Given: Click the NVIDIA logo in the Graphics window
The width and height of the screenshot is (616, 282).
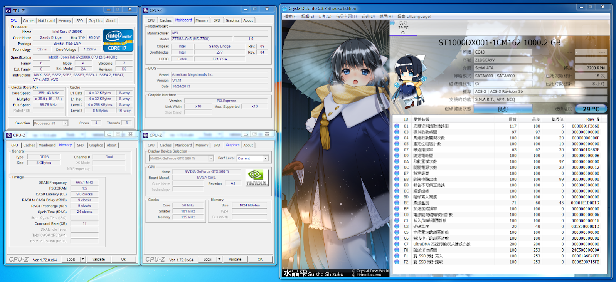Looking at the screenshot, I should pyautogui.click(x=257, y=178).
